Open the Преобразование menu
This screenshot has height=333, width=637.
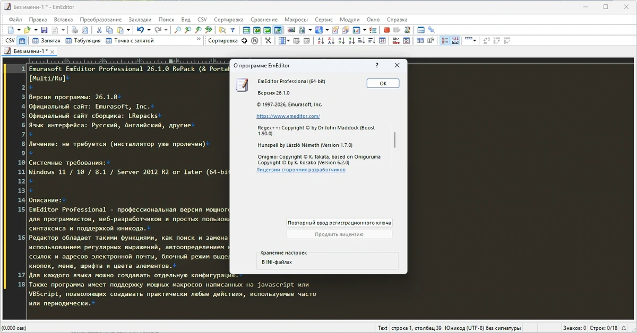click(101, 20)
